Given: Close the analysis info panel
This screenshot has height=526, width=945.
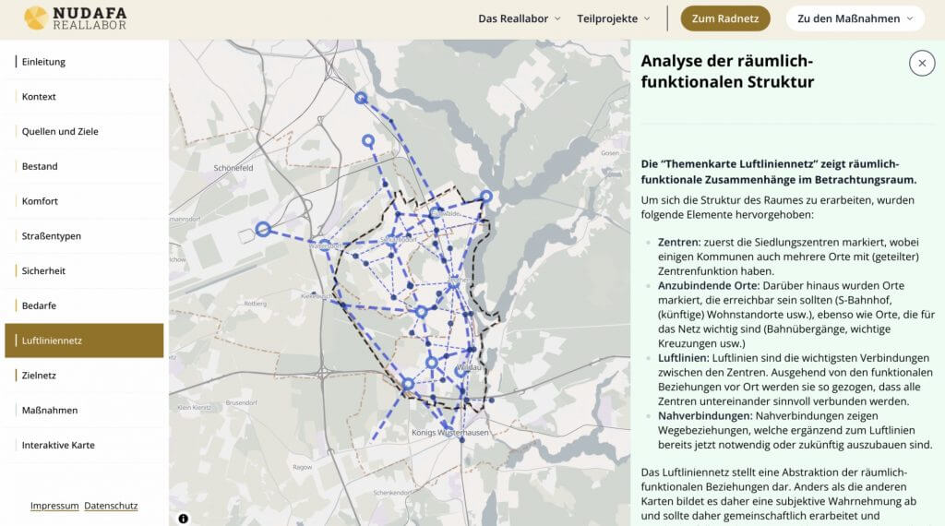Looking at the screenshot, I should [921, 62].
